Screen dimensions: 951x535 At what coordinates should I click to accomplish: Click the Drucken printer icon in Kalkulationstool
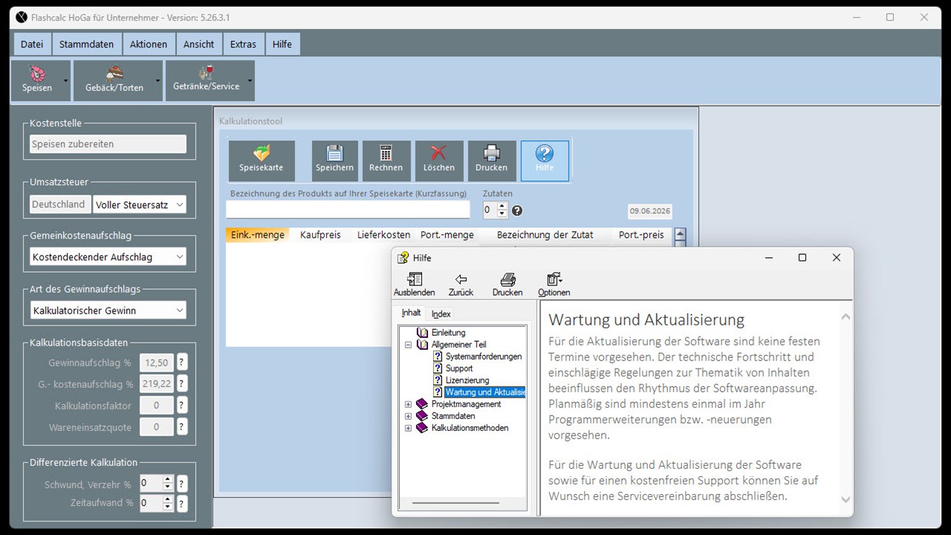[491, 160]
